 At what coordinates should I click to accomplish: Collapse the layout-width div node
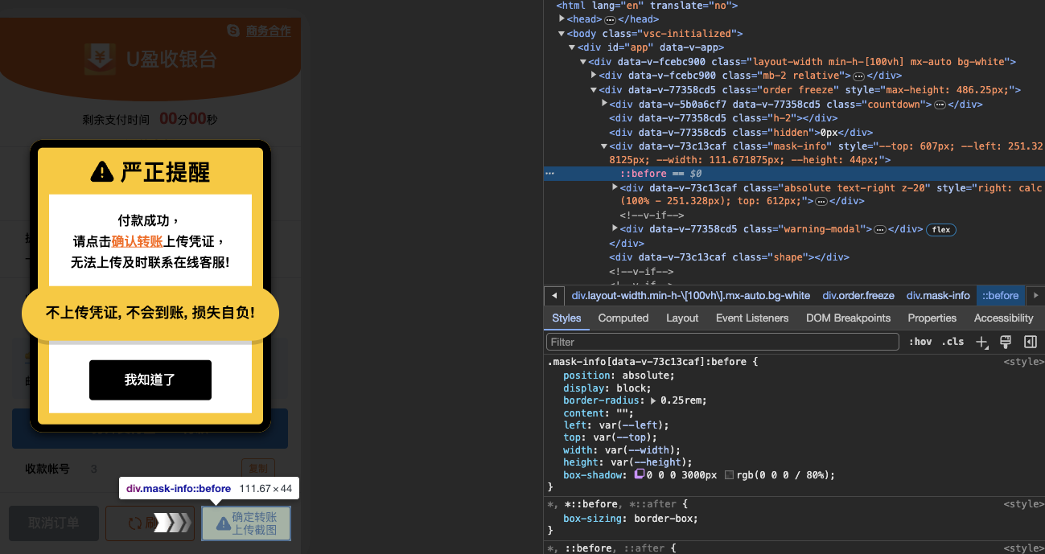click(583, 62)
